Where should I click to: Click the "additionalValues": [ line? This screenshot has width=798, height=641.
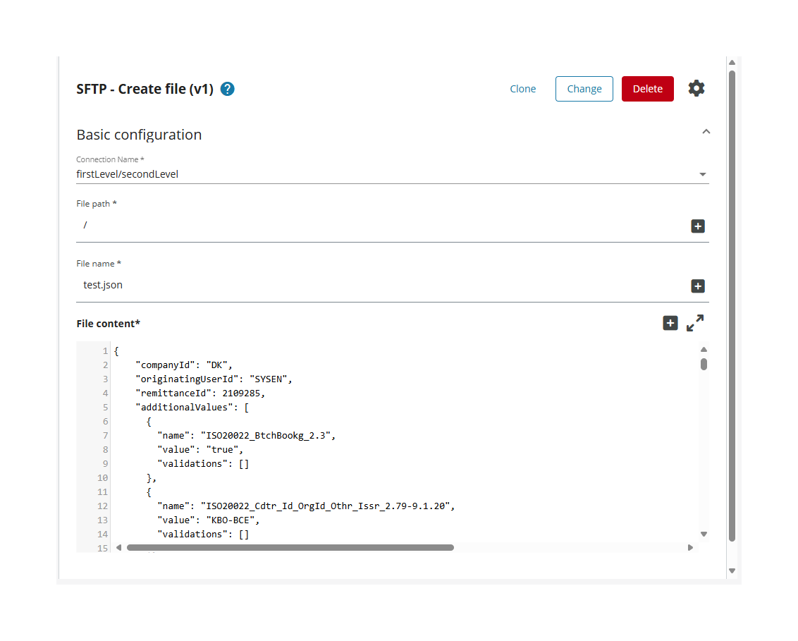192,408
